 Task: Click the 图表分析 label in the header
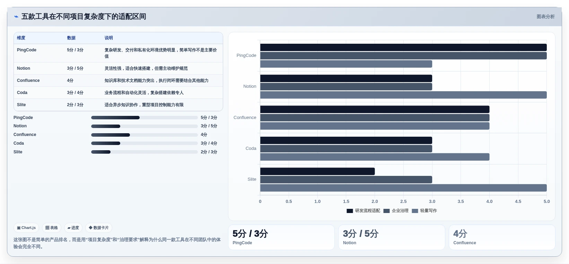click(545, 17)
